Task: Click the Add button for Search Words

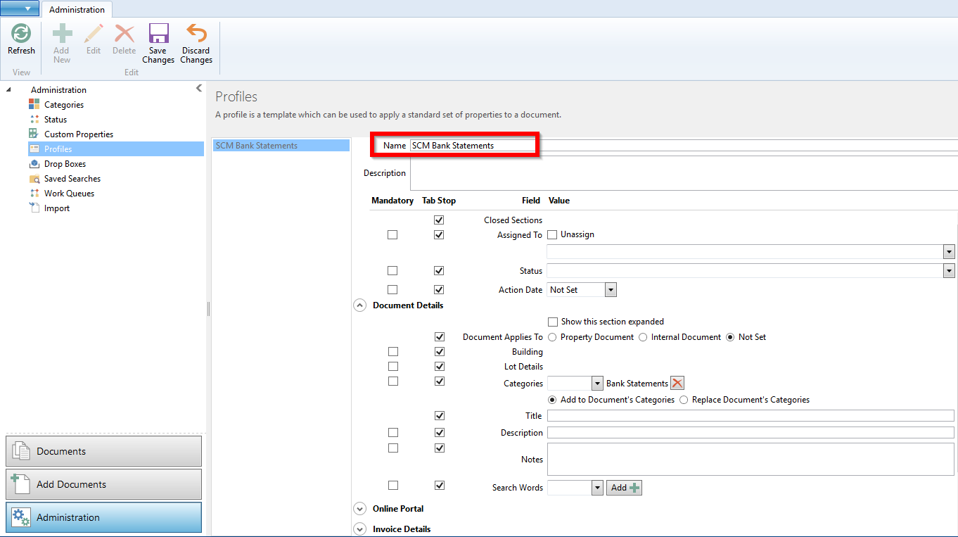Action: (625, 488)
